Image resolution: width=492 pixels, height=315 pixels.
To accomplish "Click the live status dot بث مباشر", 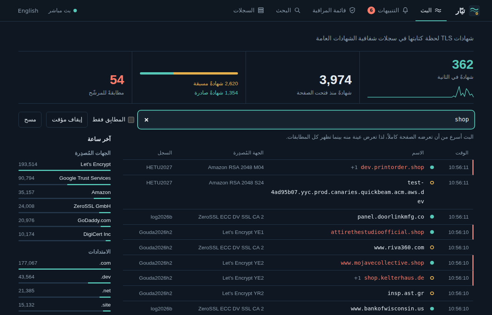I will 75,11.
